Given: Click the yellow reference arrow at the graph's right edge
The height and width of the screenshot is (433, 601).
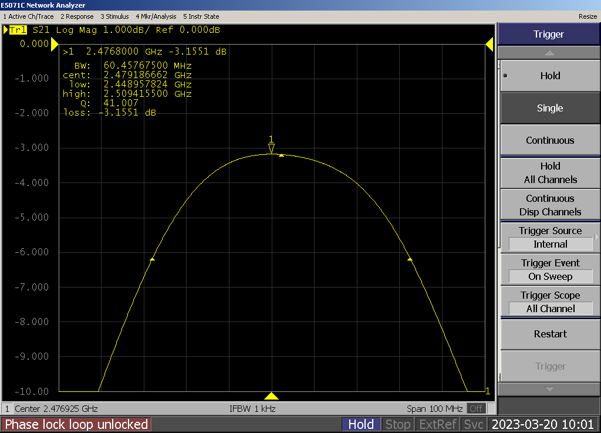Looking at the screenshot, I should tap(489, 44).
